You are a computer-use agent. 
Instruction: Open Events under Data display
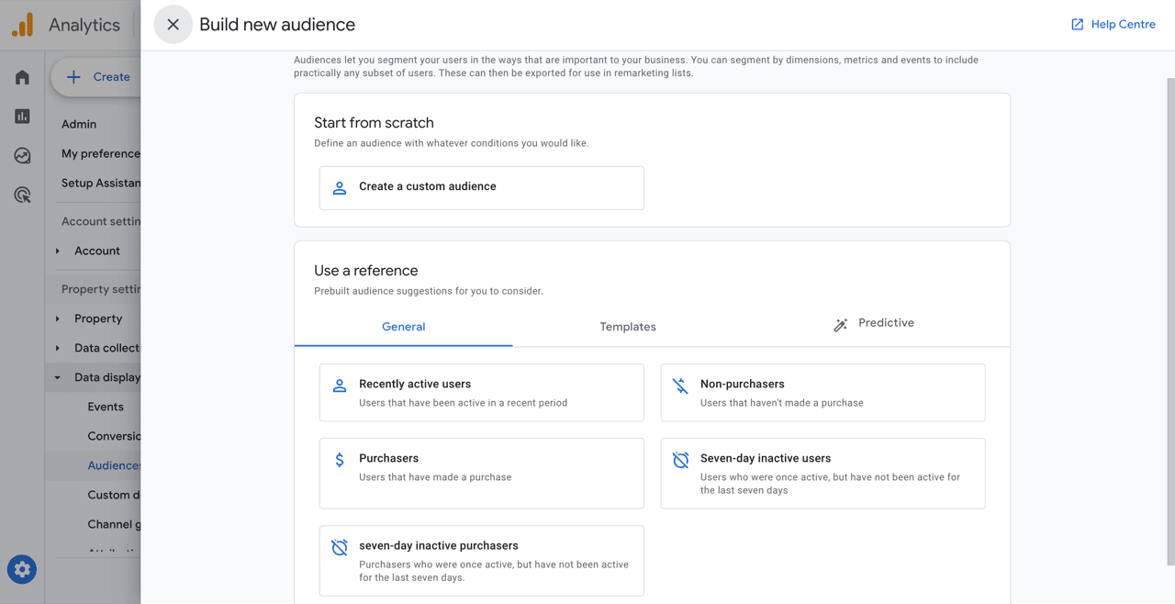106,407
